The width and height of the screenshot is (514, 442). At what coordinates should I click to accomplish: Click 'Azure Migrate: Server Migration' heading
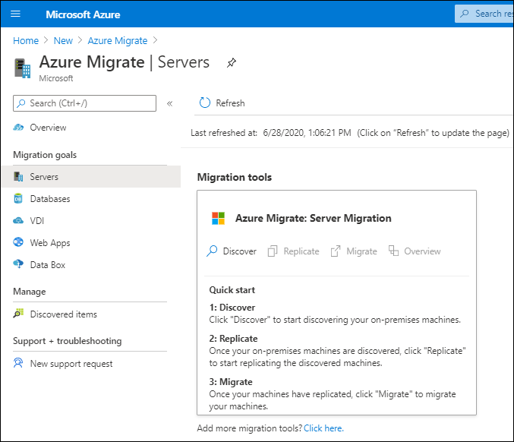tap(313, 219)
